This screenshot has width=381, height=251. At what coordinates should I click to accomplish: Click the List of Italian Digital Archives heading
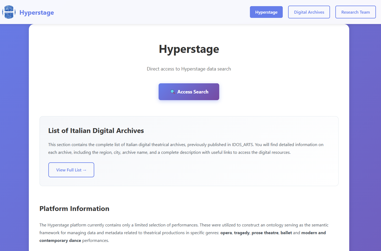click(96, 131)
